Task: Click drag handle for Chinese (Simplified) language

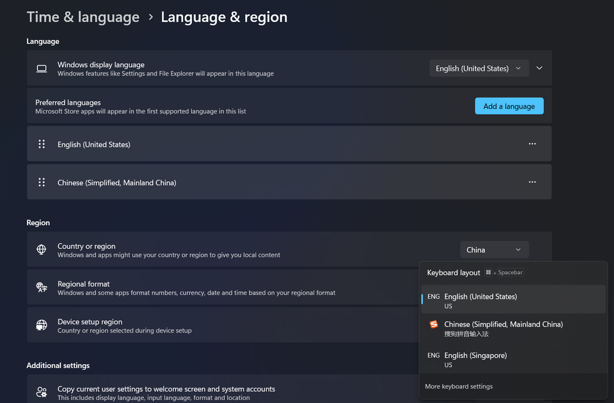Action: (42, 182)
